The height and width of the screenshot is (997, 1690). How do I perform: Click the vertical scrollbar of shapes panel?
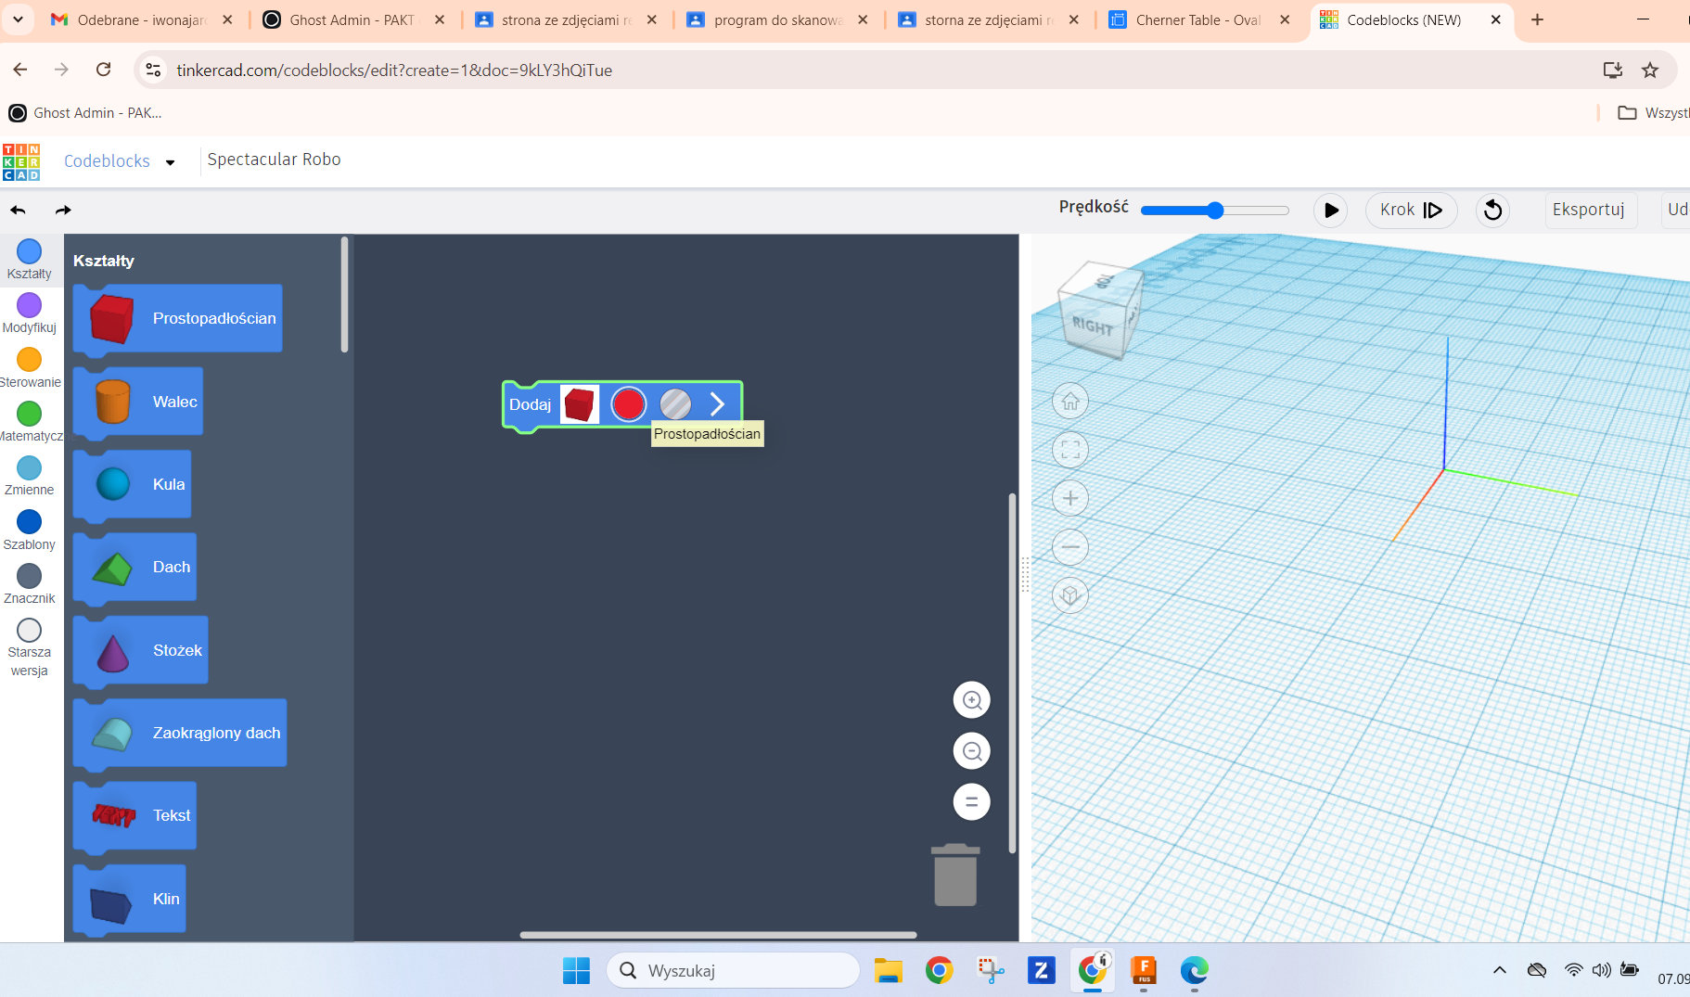point(345,295)
